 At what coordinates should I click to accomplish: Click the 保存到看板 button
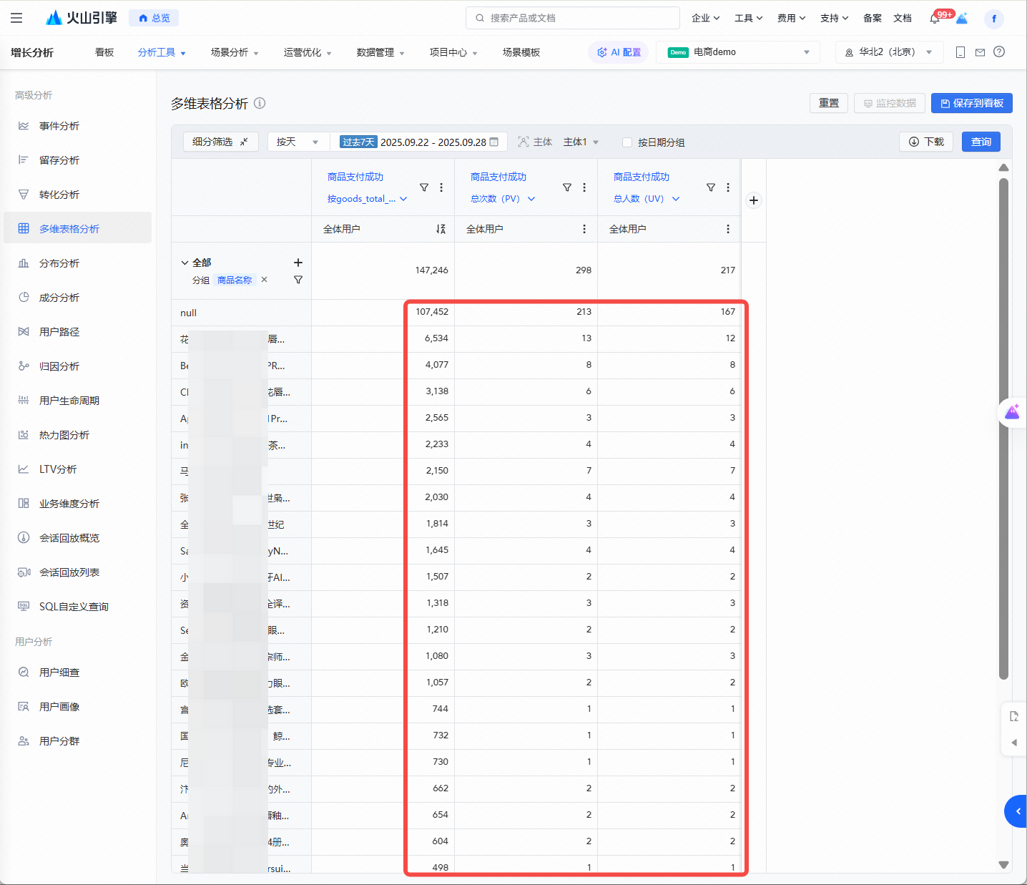(x=971, y=103)
